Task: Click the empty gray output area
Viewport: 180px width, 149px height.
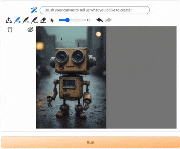Action: (141, 77)
